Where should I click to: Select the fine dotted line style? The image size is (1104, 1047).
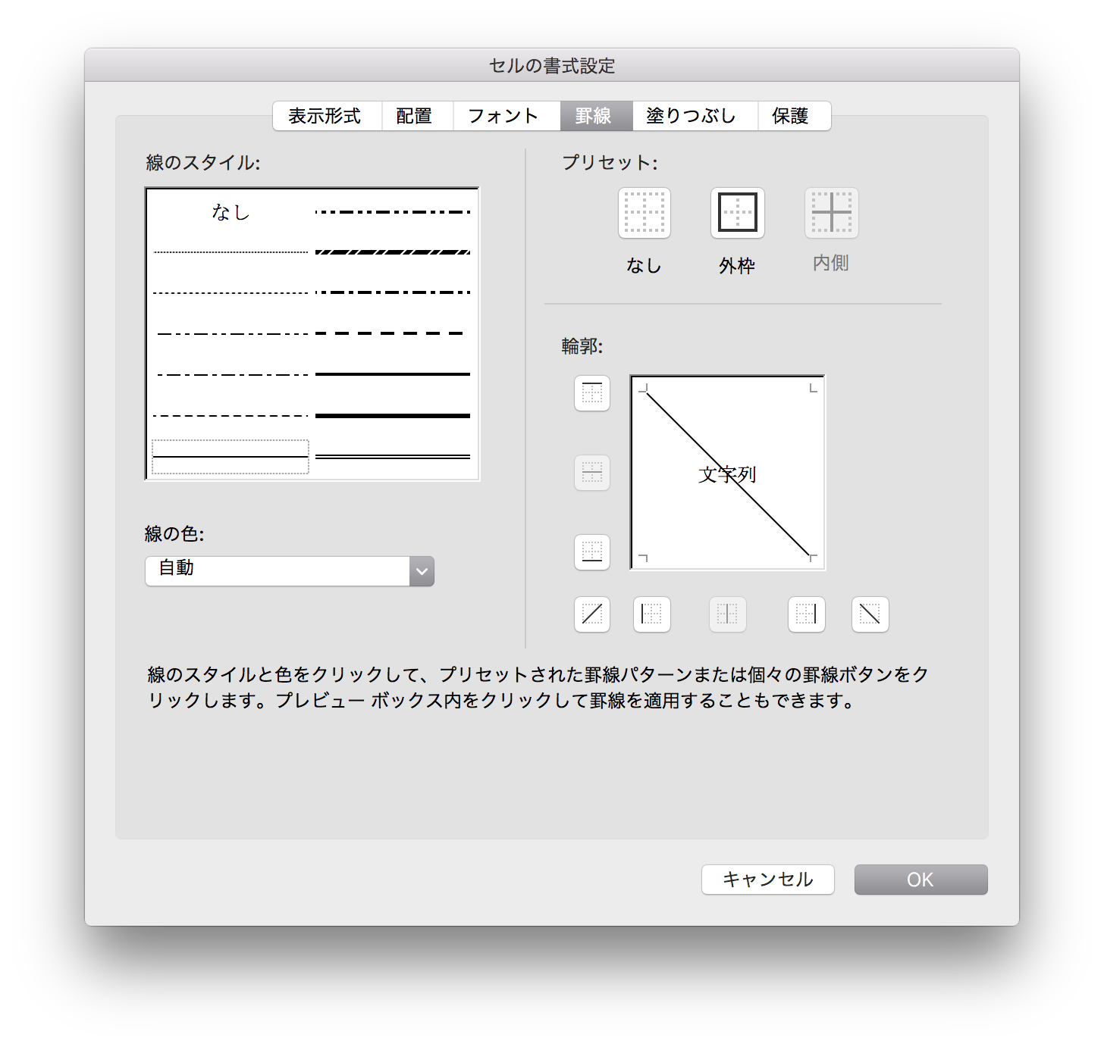(231, 252)
